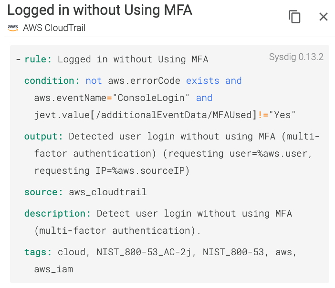
Task: Click the "output:" key
Action: click(x=43, y=136)
